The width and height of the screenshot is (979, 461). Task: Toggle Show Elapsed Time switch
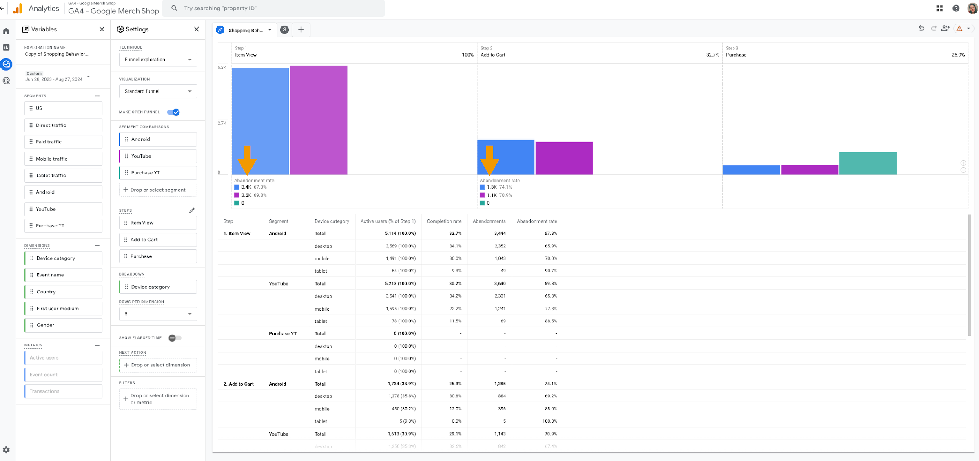(175, 338)
